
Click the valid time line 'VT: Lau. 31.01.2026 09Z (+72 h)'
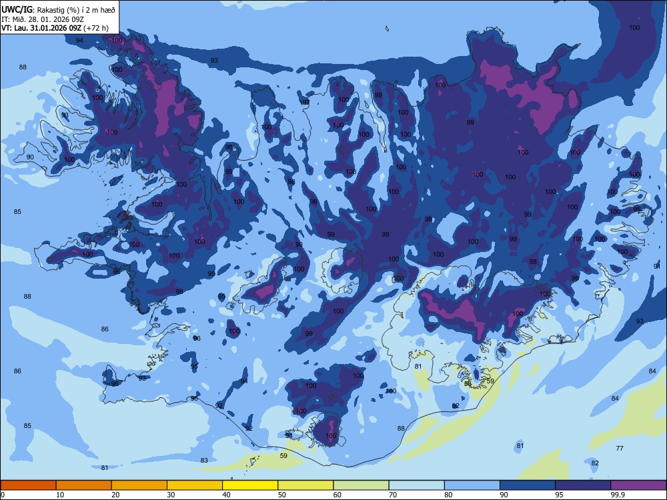click(x=55, y=28)
